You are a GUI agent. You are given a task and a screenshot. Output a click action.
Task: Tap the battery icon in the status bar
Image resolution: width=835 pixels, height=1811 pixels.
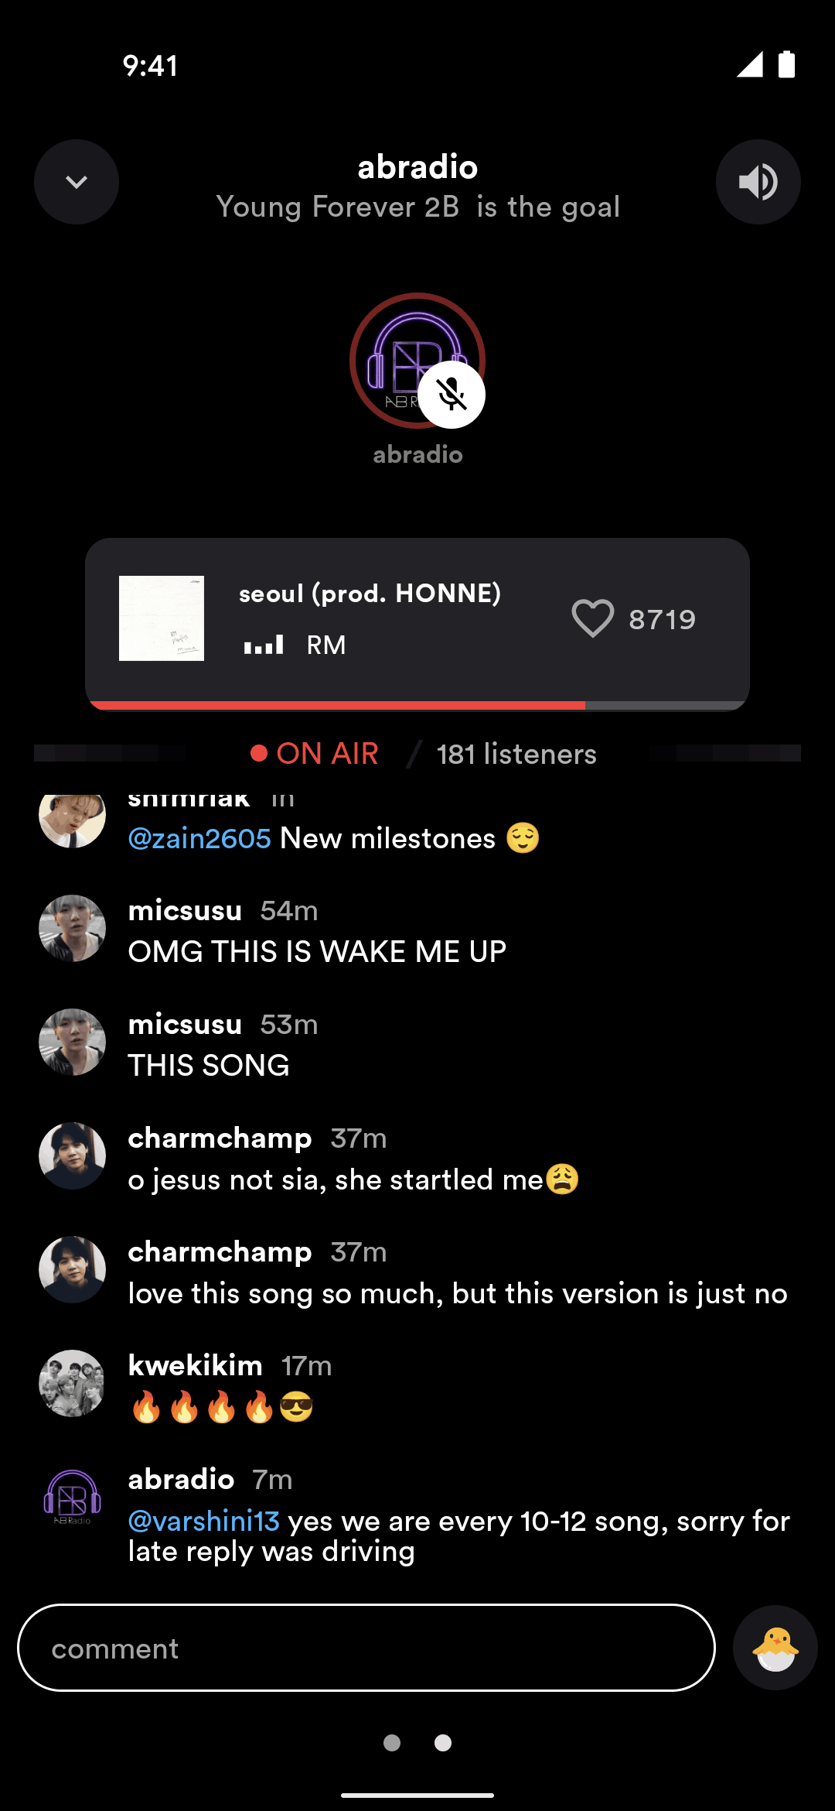pos(786,64)
